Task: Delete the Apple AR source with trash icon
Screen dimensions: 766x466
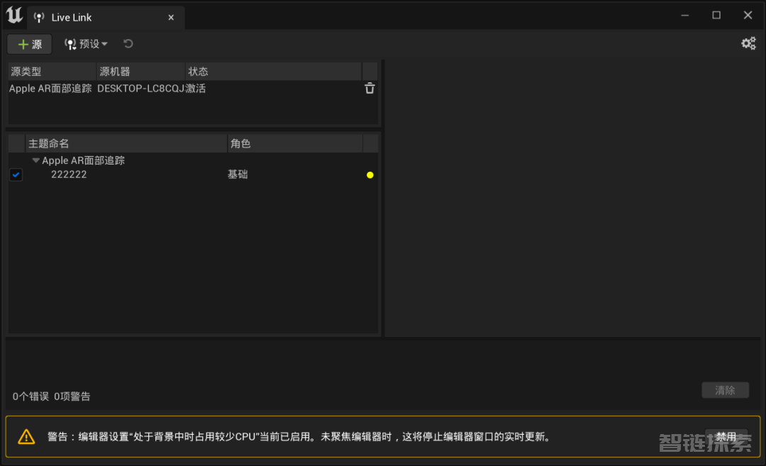Action: [x=370, y=89]
